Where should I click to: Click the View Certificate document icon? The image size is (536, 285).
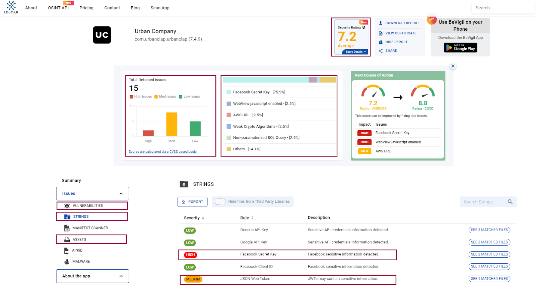(381, 33)
